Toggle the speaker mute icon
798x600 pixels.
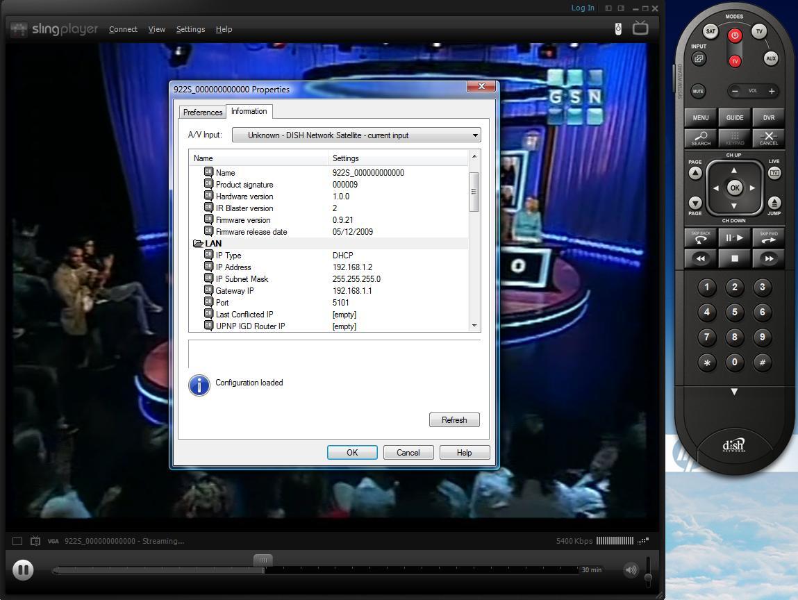[631, 569]
